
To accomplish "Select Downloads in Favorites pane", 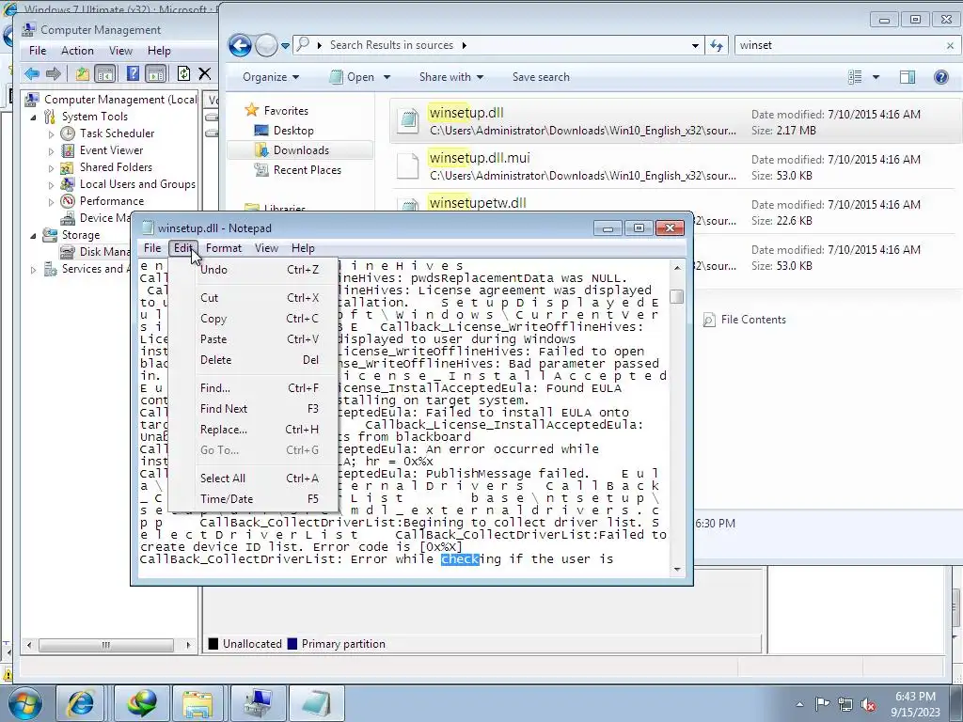I will tap(300, 150).
